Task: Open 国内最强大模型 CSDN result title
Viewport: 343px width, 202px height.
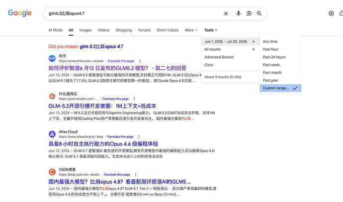Action: click(120, 182)
